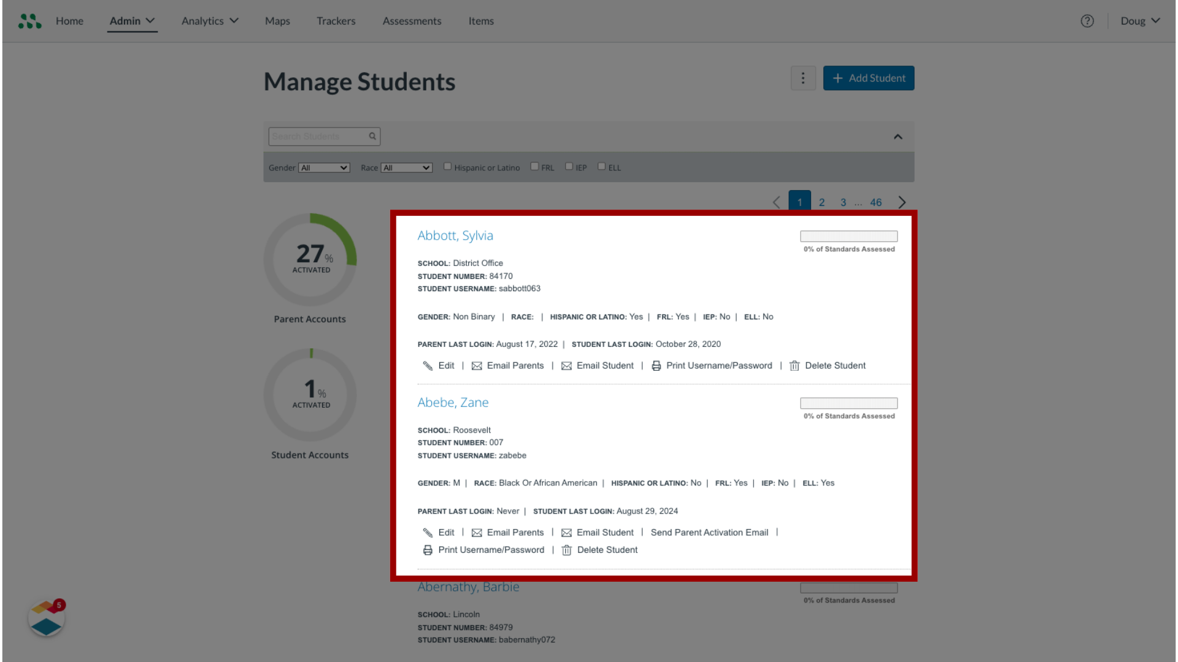Navigate to page 2 of students
The height and width of the screenshot is (662, 1178).
pos(821,202)
